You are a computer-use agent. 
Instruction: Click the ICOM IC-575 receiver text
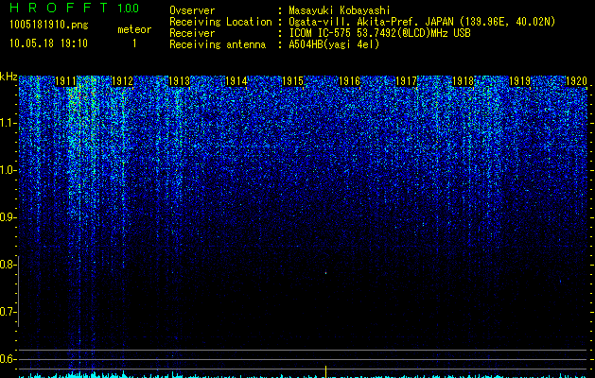[x=379, y=33]
